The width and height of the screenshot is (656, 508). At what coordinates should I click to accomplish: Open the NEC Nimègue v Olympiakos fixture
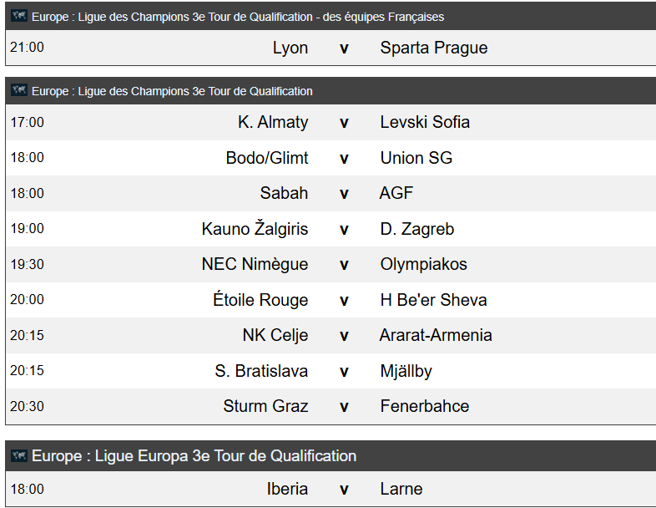(331, 264)
